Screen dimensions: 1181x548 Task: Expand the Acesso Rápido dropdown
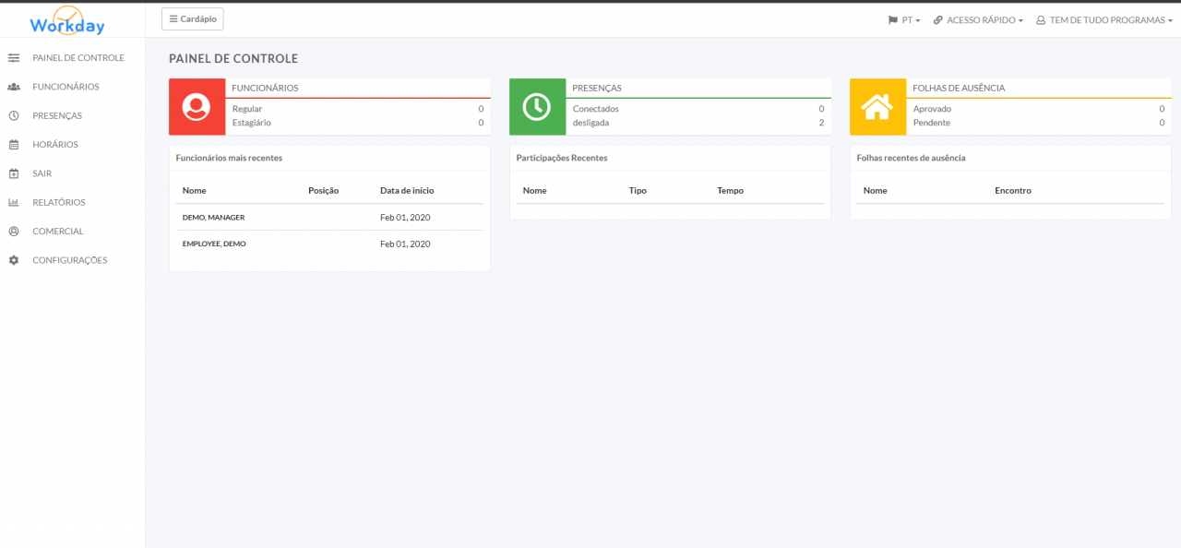tap(978, 20)
